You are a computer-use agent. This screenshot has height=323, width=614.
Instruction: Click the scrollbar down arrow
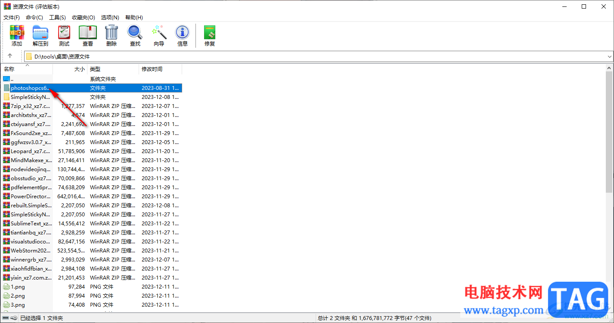click(x=609, y=308)
